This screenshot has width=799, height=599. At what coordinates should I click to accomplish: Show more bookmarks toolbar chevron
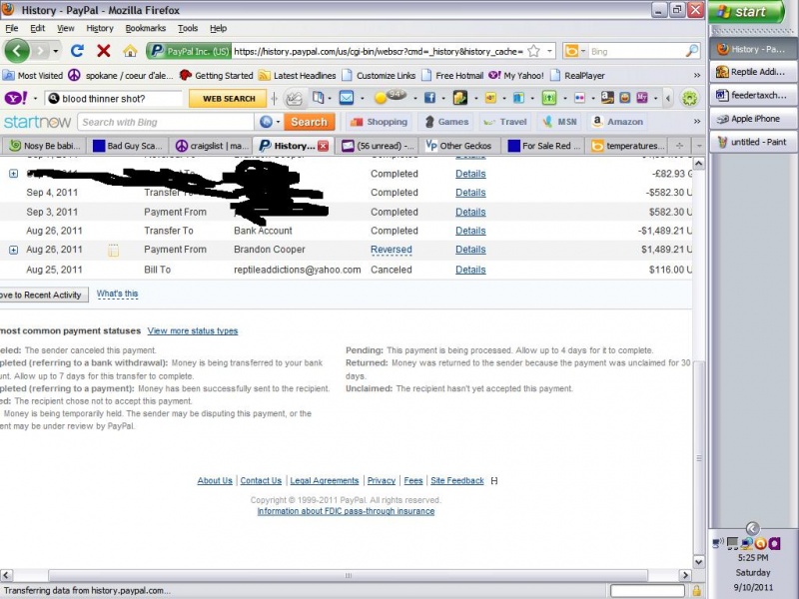696,76
